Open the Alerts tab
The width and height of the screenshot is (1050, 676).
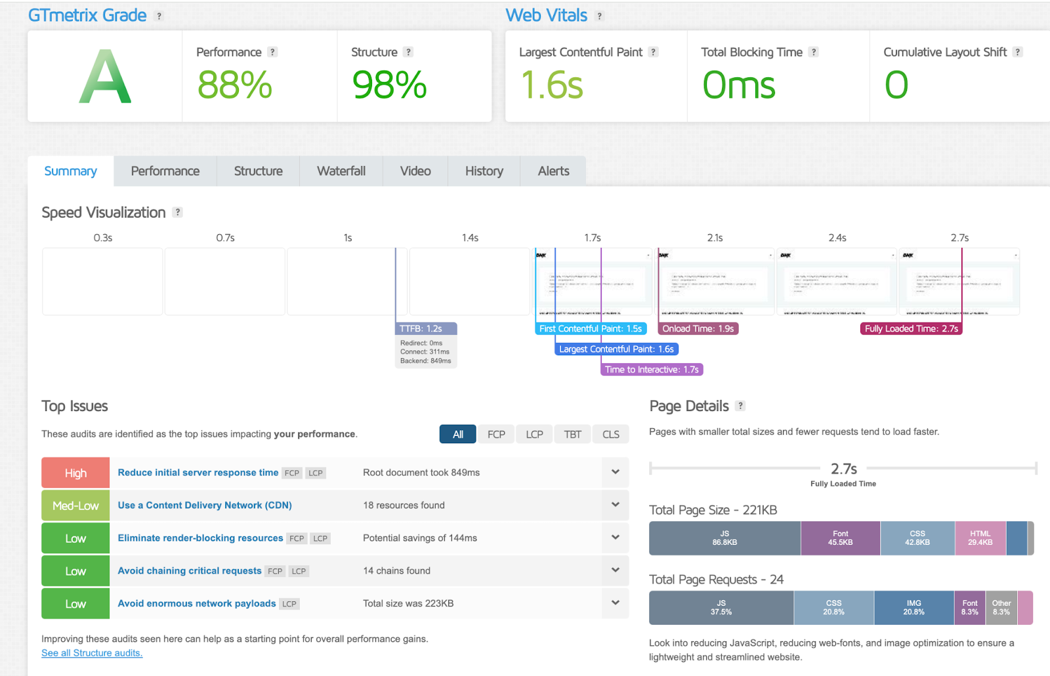click(553, 171)
